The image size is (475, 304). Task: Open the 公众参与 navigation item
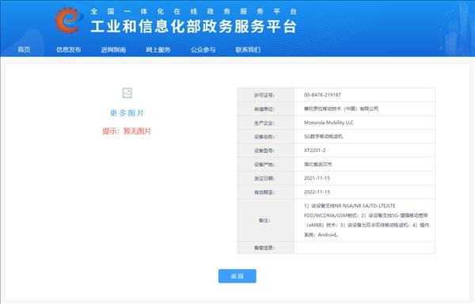pos(203,50)
